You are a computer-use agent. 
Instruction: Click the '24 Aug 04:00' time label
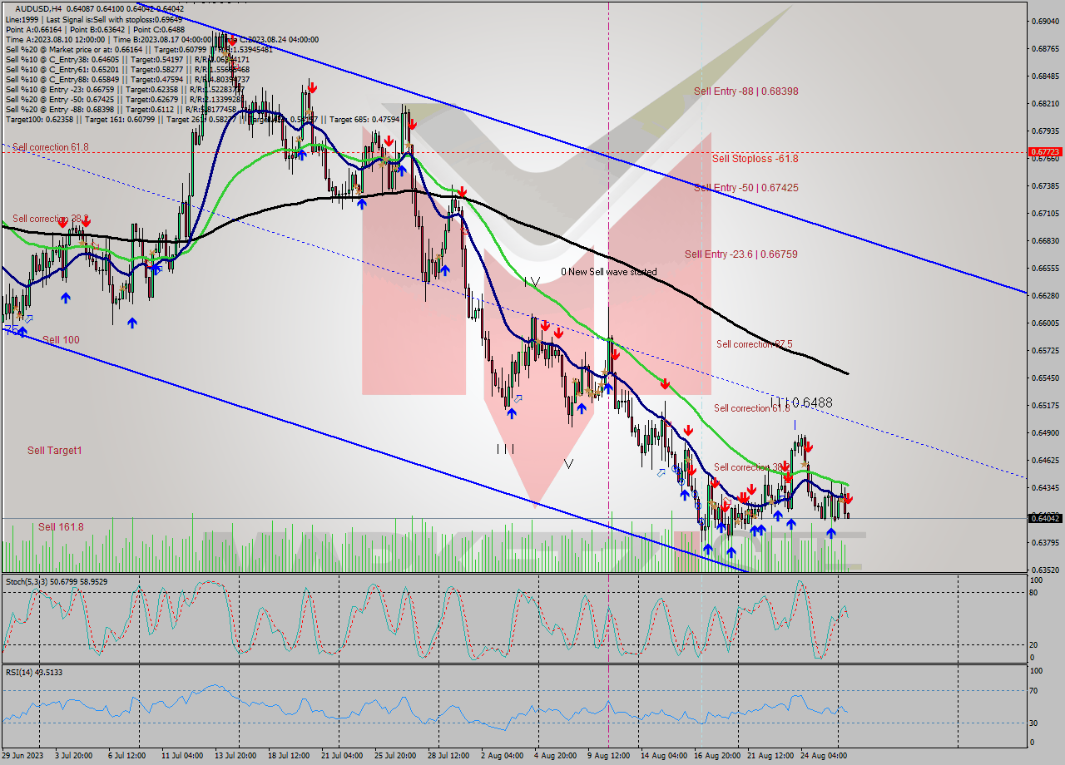823,756
